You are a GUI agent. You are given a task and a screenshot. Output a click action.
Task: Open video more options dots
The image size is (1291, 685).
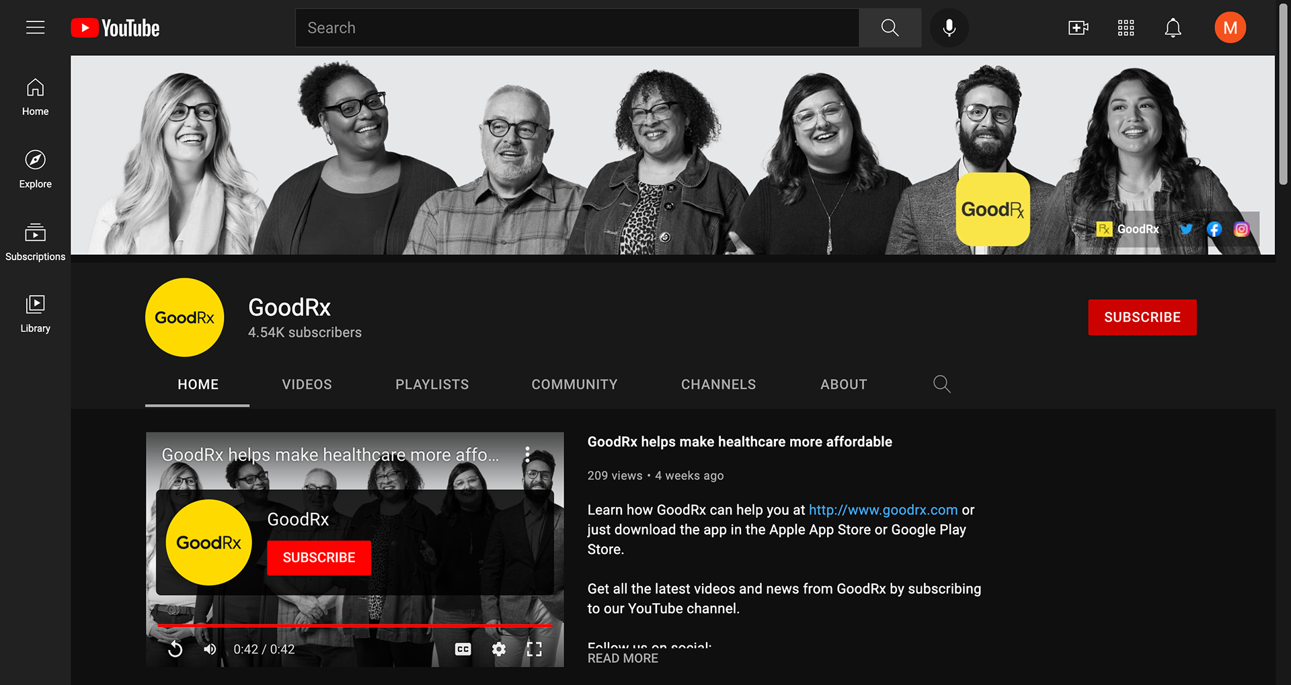527,454
